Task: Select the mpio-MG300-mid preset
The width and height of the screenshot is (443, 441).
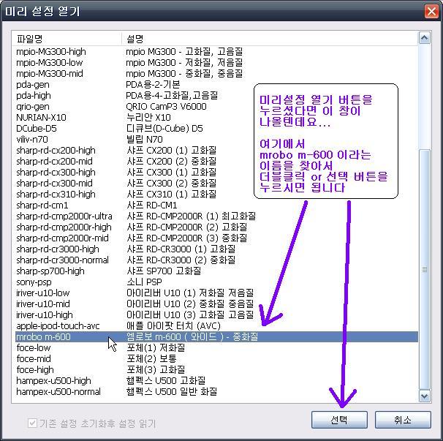Action: [x=216, y=73]
